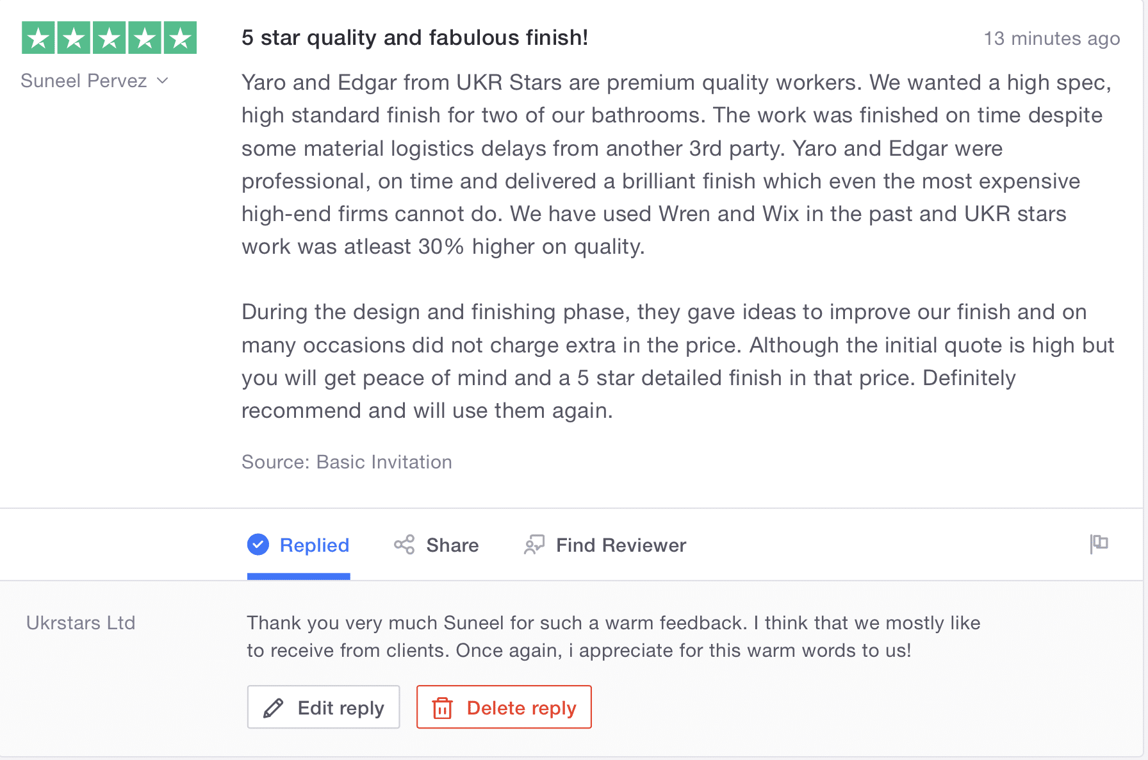Click the Share nodes icon
This screenshot has width=1148, height=760.
(404, 545)
